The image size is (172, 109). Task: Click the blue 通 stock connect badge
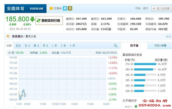click(65, 8)
